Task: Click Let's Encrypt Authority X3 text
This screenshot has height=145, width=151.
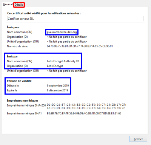Action: click(63, 61)
